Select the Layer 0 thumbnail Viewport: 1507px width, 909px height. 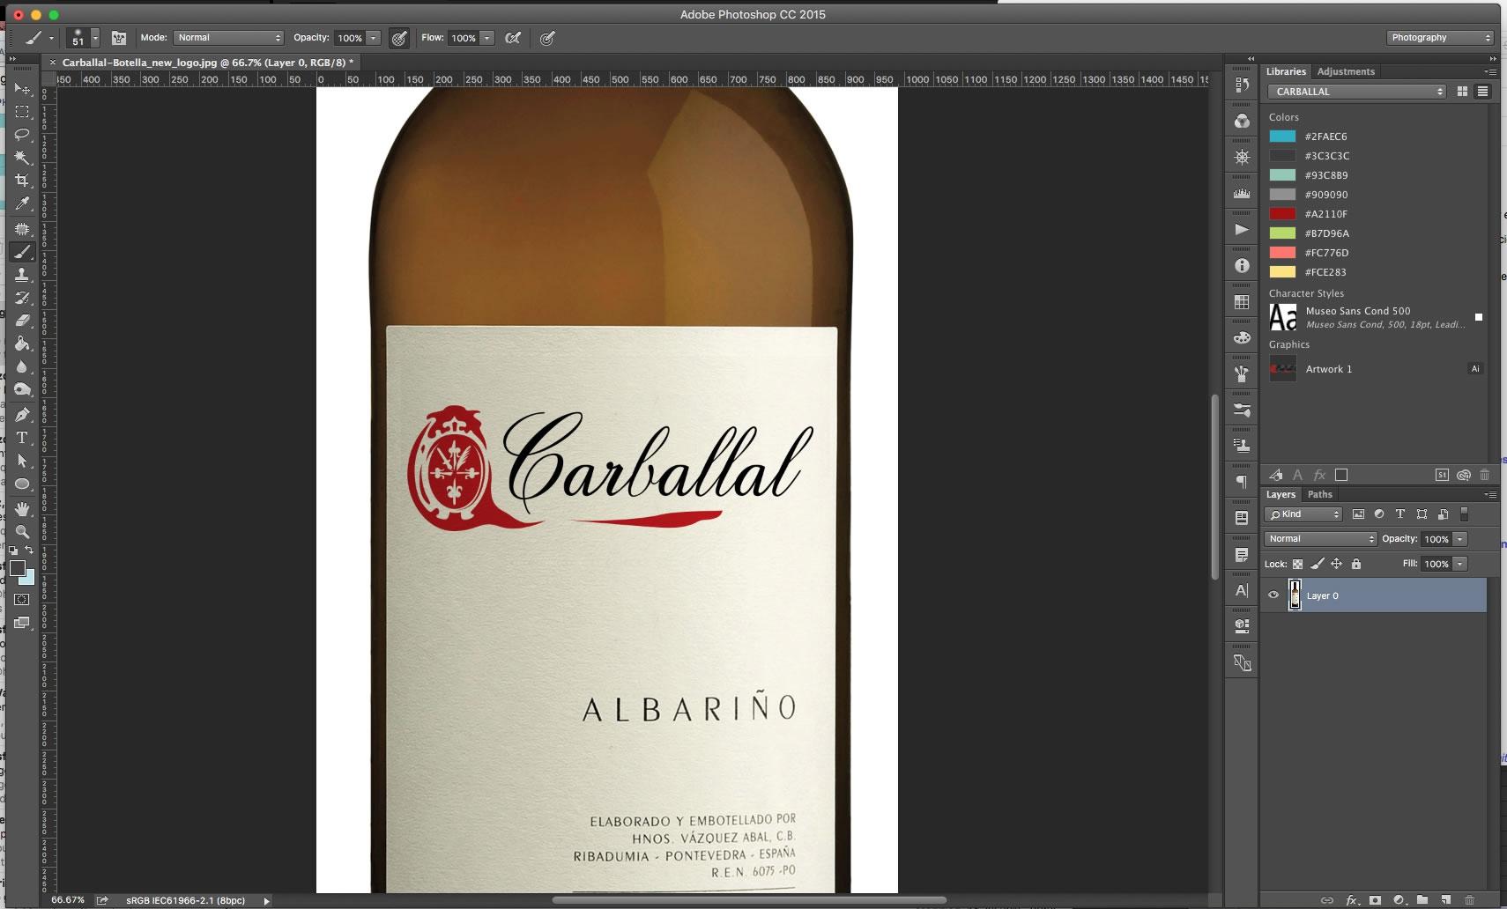point(1295,595)
